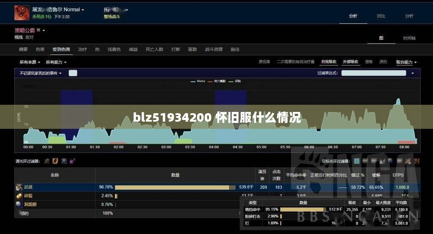
Task: Toggle the 误伤 option
Action: tap(383, 62)
